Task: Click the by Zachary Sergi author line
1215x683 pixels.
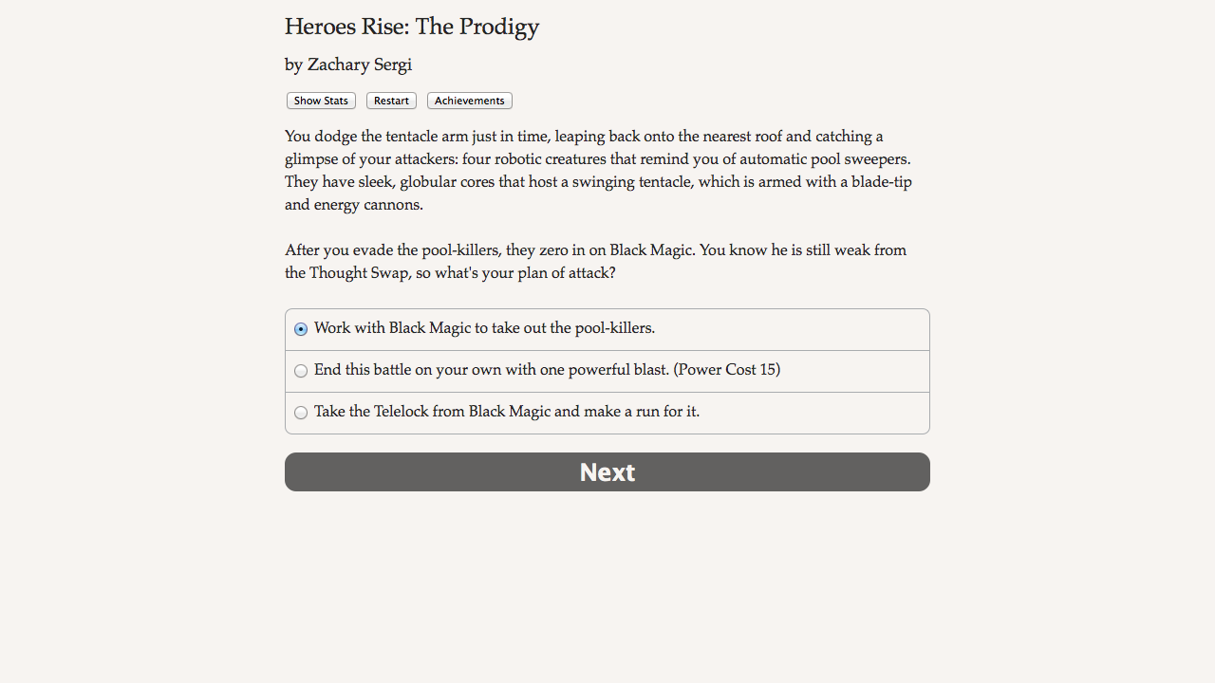Action: (348, 65)
